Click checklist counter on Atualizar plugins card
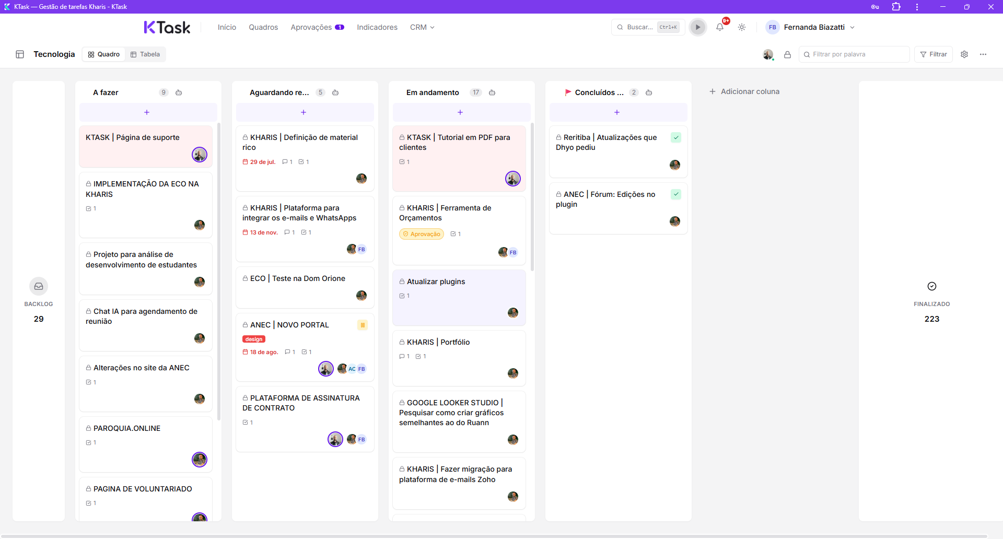The image size is (1003, 539). tap(404, 296)
